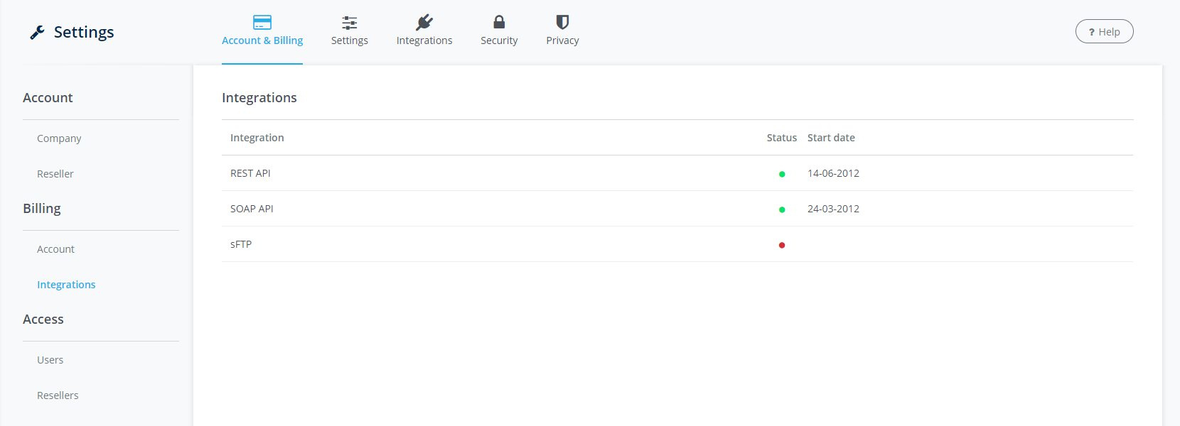Open Users under Access section
Screen dimensions: 1180x426
click(x=50, y=360)
